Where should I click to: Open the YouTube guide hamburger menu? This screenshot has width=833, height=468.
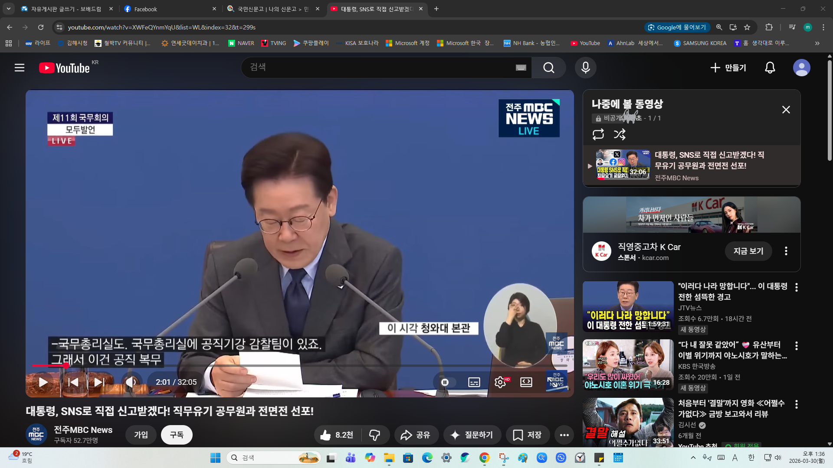tap(20, 68)
